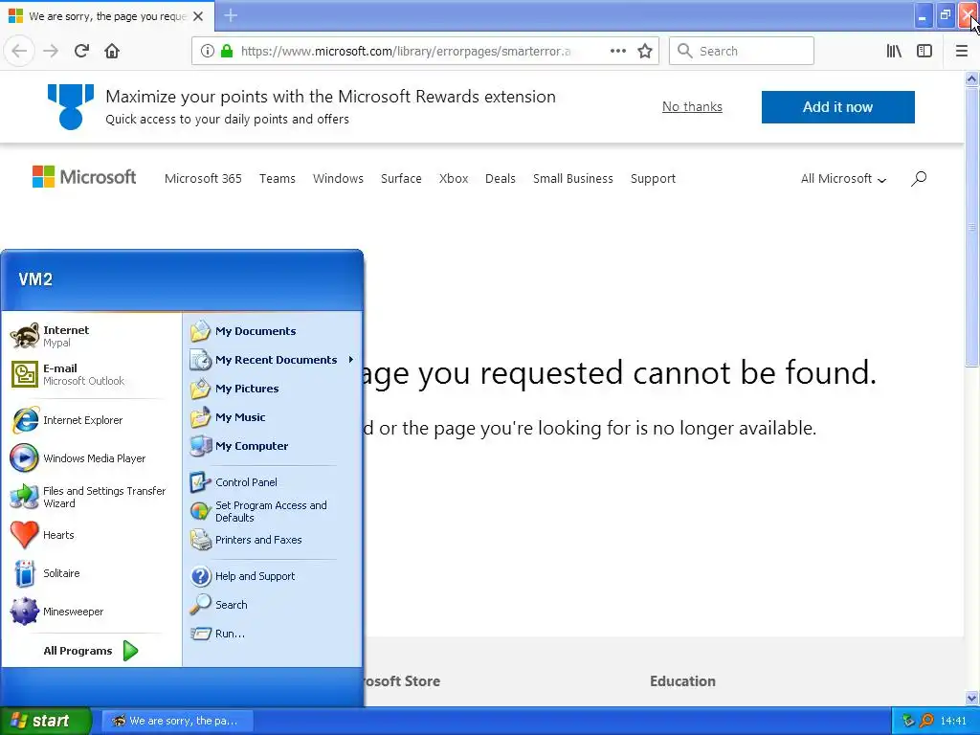The image size is (980, 735).
Task: Open Control Panel
Action: click(273, 482)
